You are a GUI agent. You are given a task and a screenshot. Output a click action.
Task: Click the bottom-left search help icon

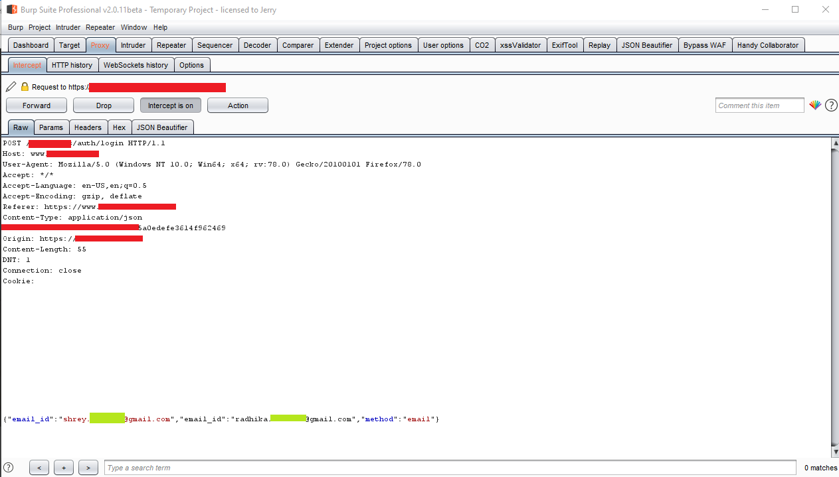click(9, 468)
